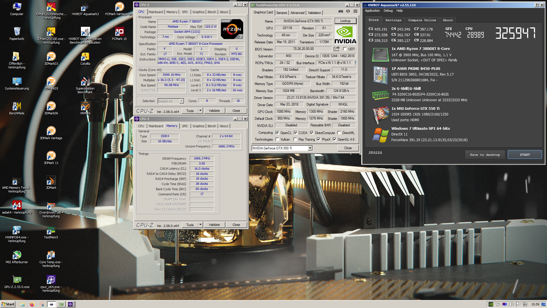Viewport: 547px width, 308px height.
Task: Toggle the DirectCompute checkbox
Action: pyautogui.click(x=312, y=133)
